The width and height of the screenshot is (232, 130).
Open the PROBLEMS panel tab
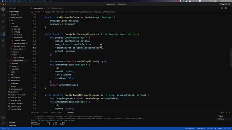coord(35,112)
